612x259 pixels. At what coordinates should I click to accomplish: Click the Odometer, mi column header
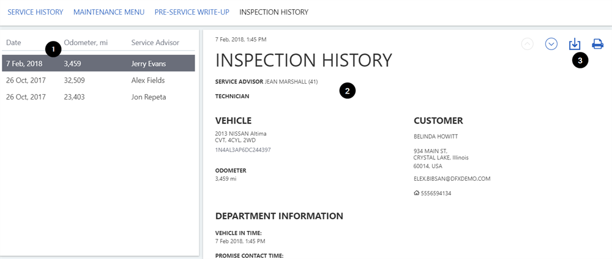point(86,42)
